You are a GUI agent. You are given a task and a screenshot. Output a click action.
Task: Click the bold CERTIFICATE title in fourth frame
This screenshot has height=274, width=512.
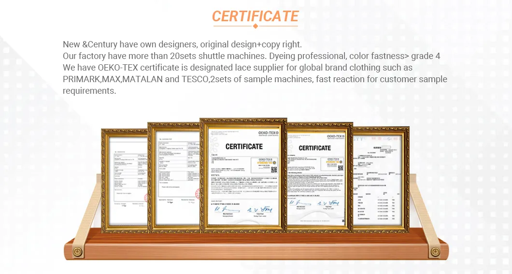coord(314,148)
